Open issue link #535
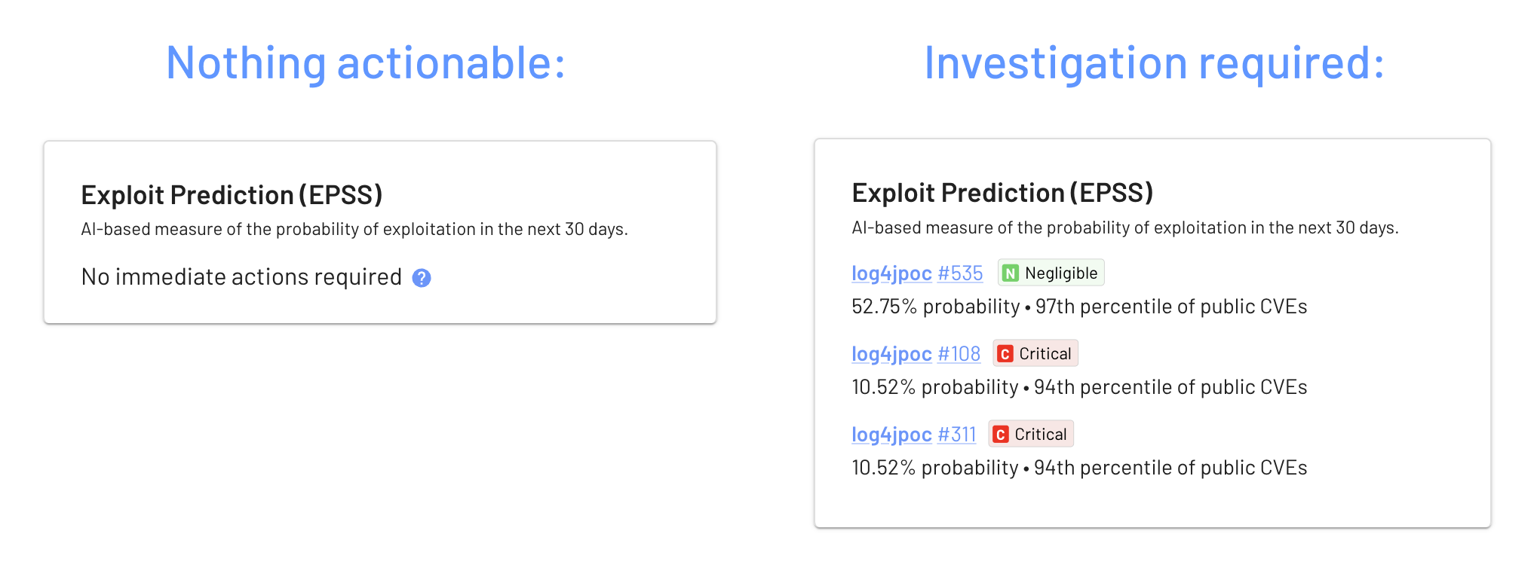 click(960, 273)
